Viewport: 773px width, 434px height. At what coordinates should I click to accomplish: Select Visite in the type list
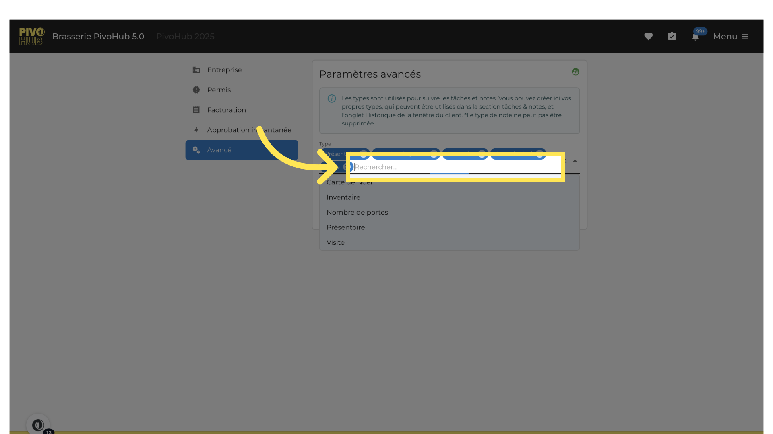click(x=335, y=242)
